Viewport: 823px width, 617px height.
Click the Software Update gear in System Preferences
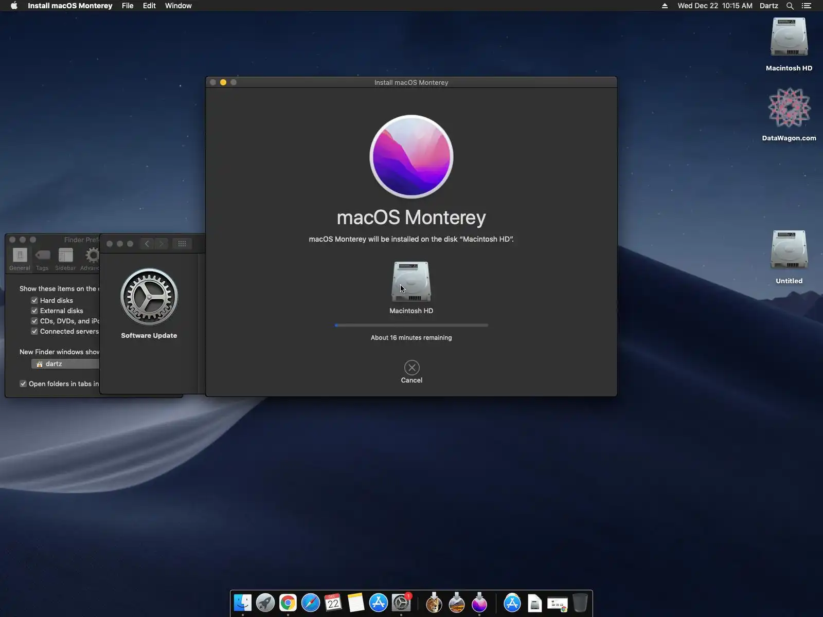coord(149,297)
